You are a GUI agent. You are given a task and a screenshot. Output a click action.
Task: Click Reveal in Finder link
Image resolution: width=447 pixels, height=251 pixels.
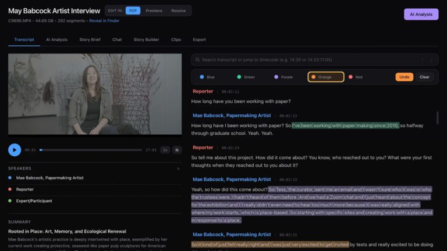click(x=104, y=21)
